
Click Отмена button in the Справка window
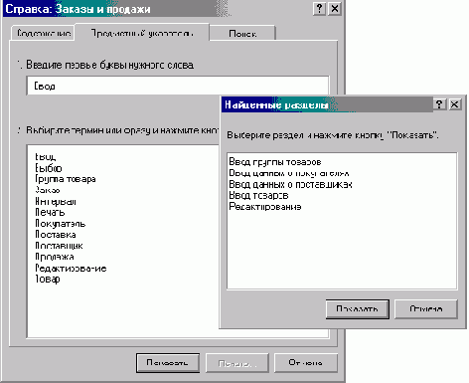pyautogui.click(x=306, y=363)
